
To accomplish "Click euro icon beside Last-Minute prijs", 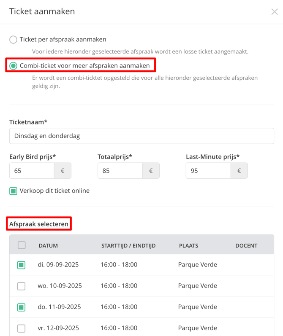I will point(239,171).
